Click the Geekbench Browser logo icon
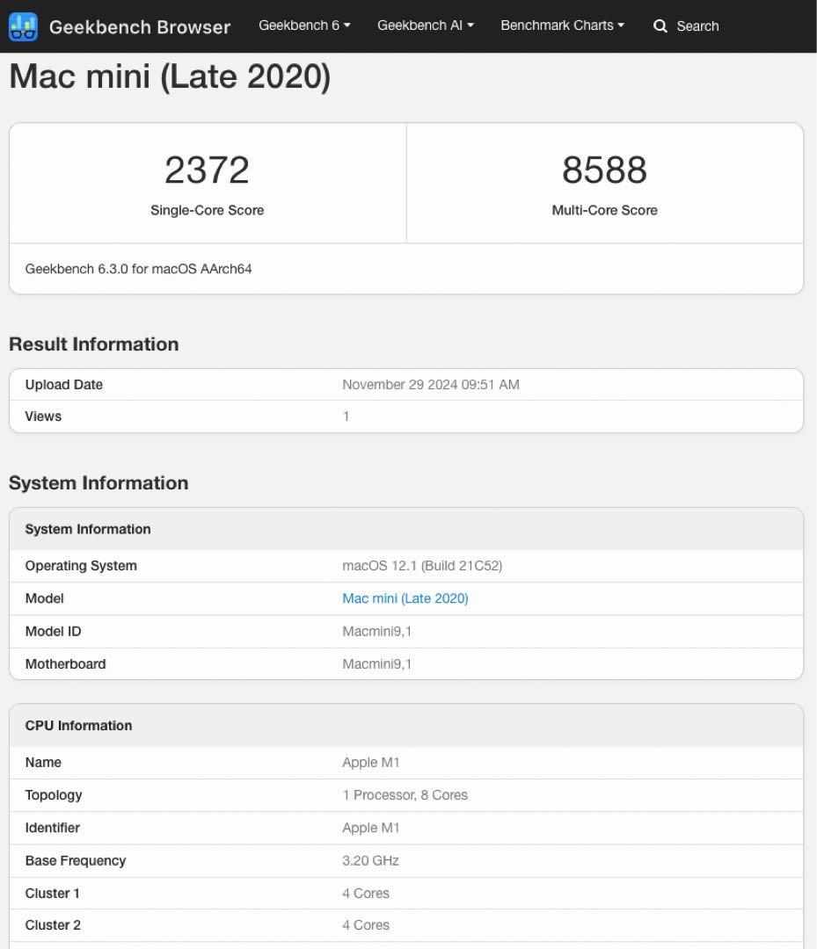Image resolution: width=817 pixels, height=949 pixels. point(24,25)
